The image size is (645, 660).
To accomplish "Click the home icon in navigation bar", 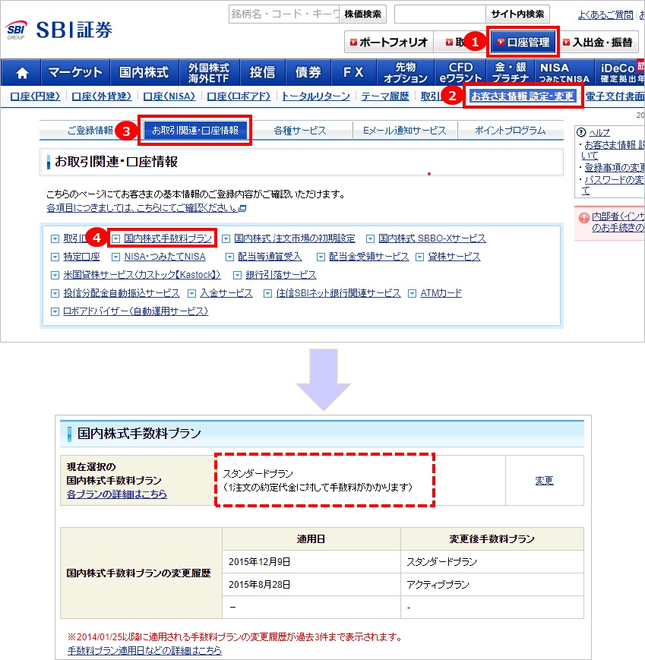I will click(22, 73).
